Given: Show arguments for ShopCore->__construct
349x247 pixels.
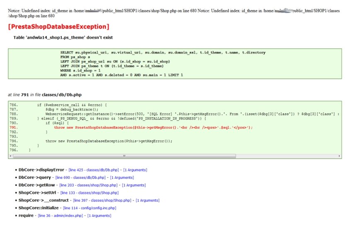Looking at the screenshot, I should [148, 200].
